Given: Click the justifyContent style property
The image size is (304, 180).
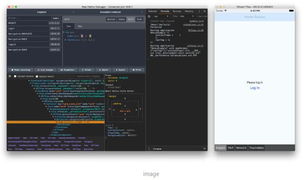Looking at the screenshot, I should (116, 130).
